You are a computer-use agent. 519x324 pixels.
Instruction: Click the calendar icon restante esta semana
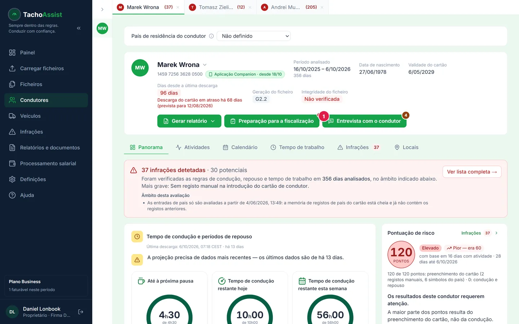(x=302, y=281)
